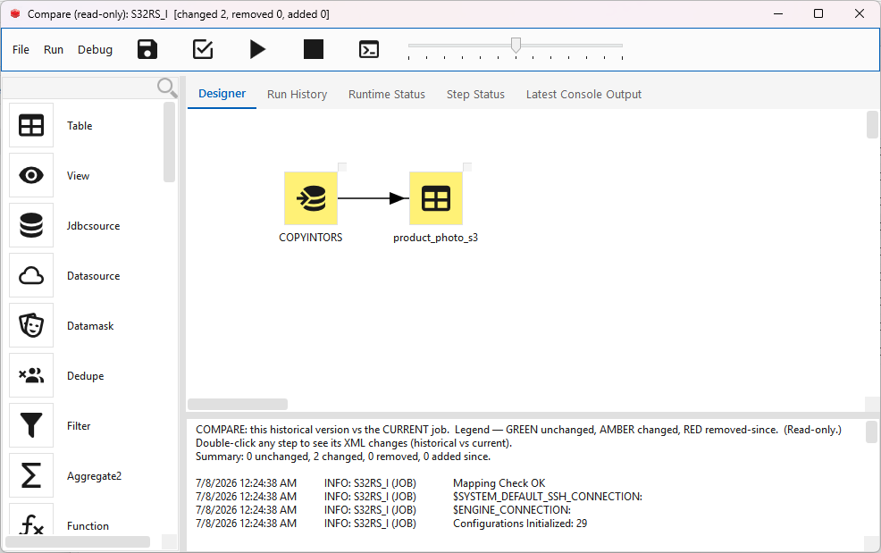Choose the Datasource cloud icon

click(x=31, y=275)
